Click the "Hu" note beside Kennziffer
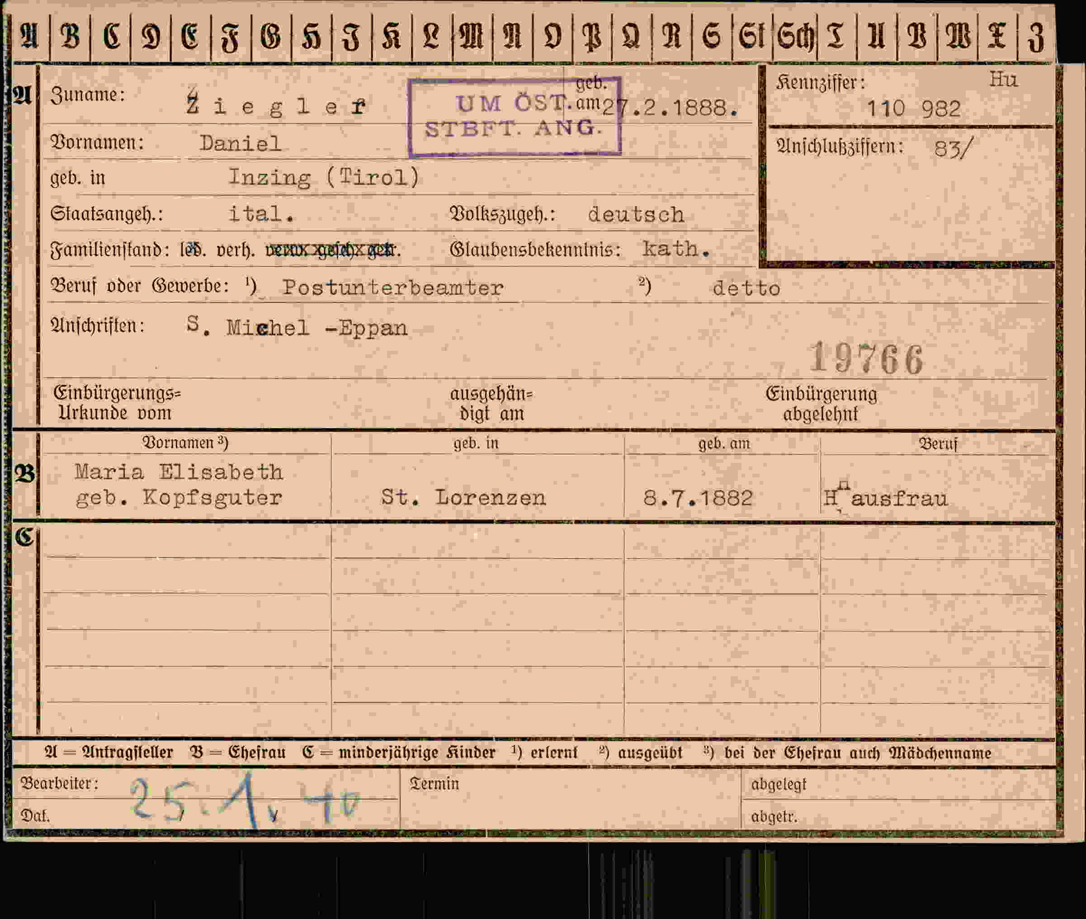The height and width of the screenshot is (919, 1086). coord(1003,79)
